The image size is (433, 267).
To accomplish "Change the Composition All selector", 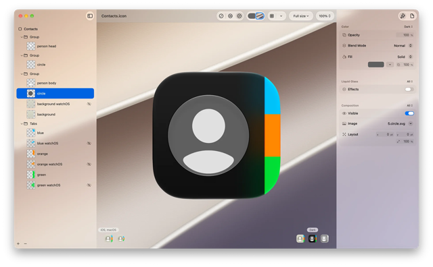I will point(410,105).
